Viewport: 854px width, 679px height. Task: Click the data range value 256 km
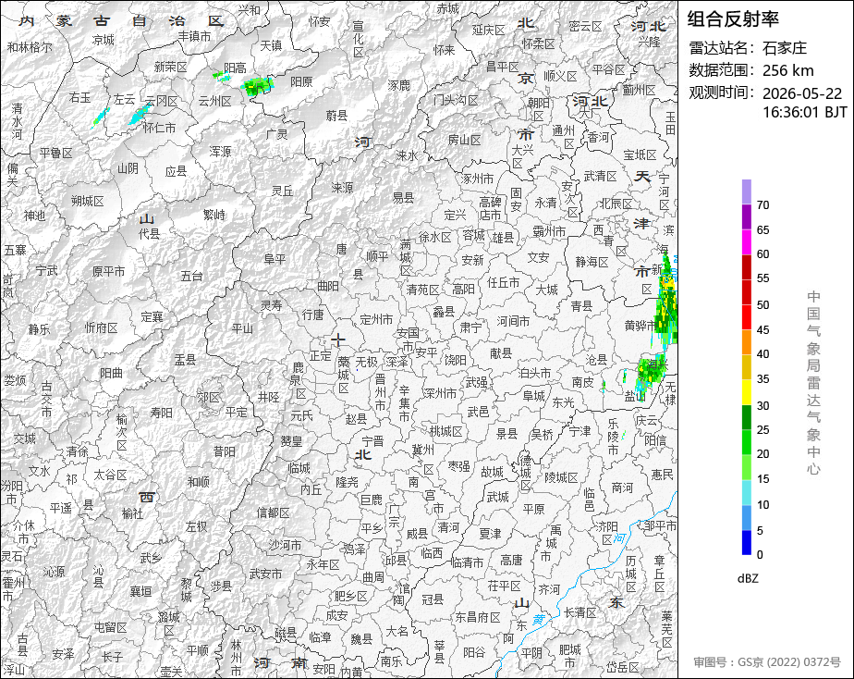(x=787, y=70)
